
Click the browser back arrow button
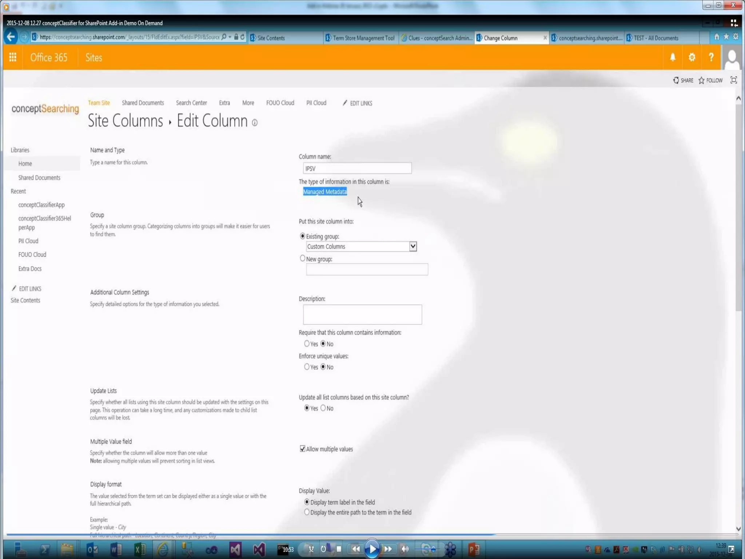[11, 37]
